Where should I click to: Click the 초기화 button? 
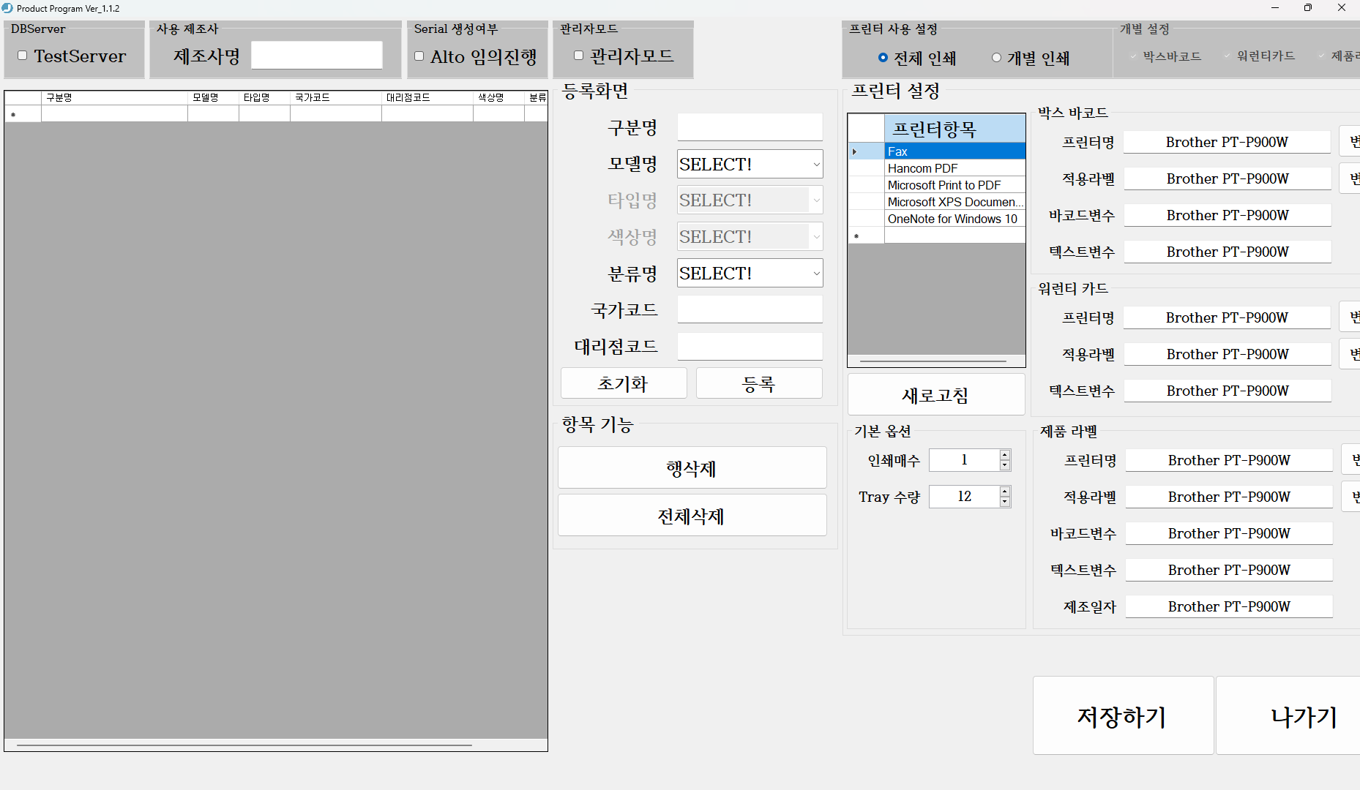pyautogui.click(x=624, y=383)
